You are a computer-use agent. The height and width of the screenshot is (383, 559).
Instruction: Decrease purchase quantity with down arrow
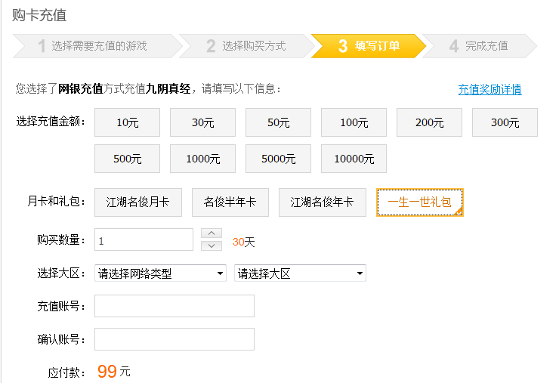[213, 245]
